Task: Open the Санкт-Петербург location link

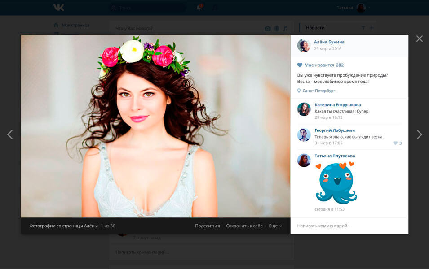Action: (319, 91)
